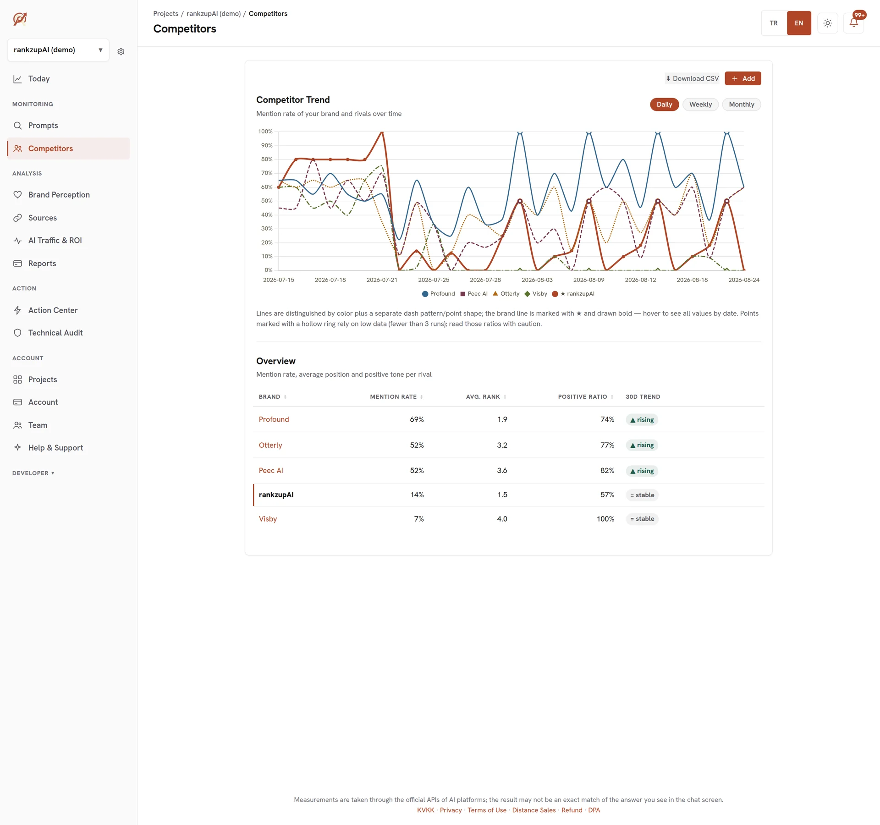The image size is (880, 825).
Task: Click sort arrows on Avg. Rank column
Action: point(505,397)
